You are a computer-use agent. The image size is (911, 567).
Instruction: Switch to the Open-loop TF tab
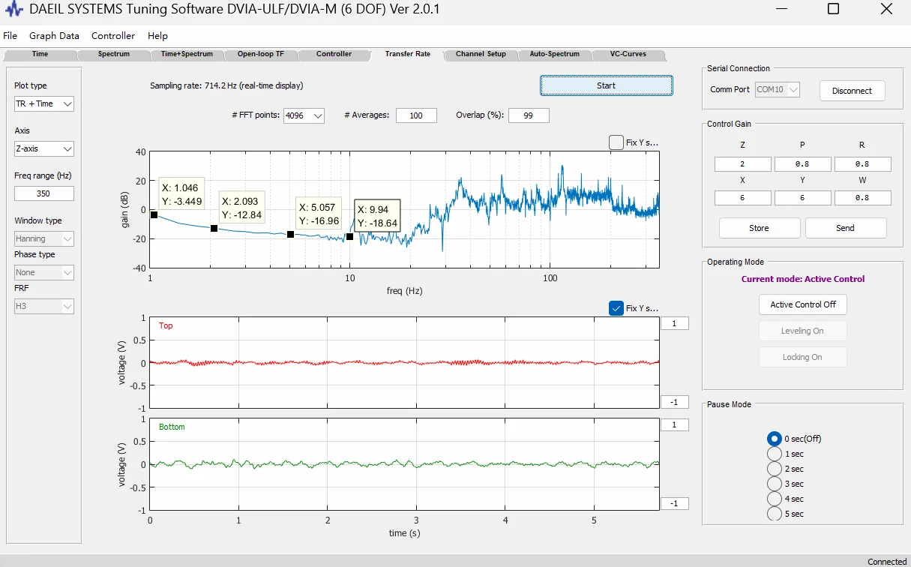tap(260, 54)
